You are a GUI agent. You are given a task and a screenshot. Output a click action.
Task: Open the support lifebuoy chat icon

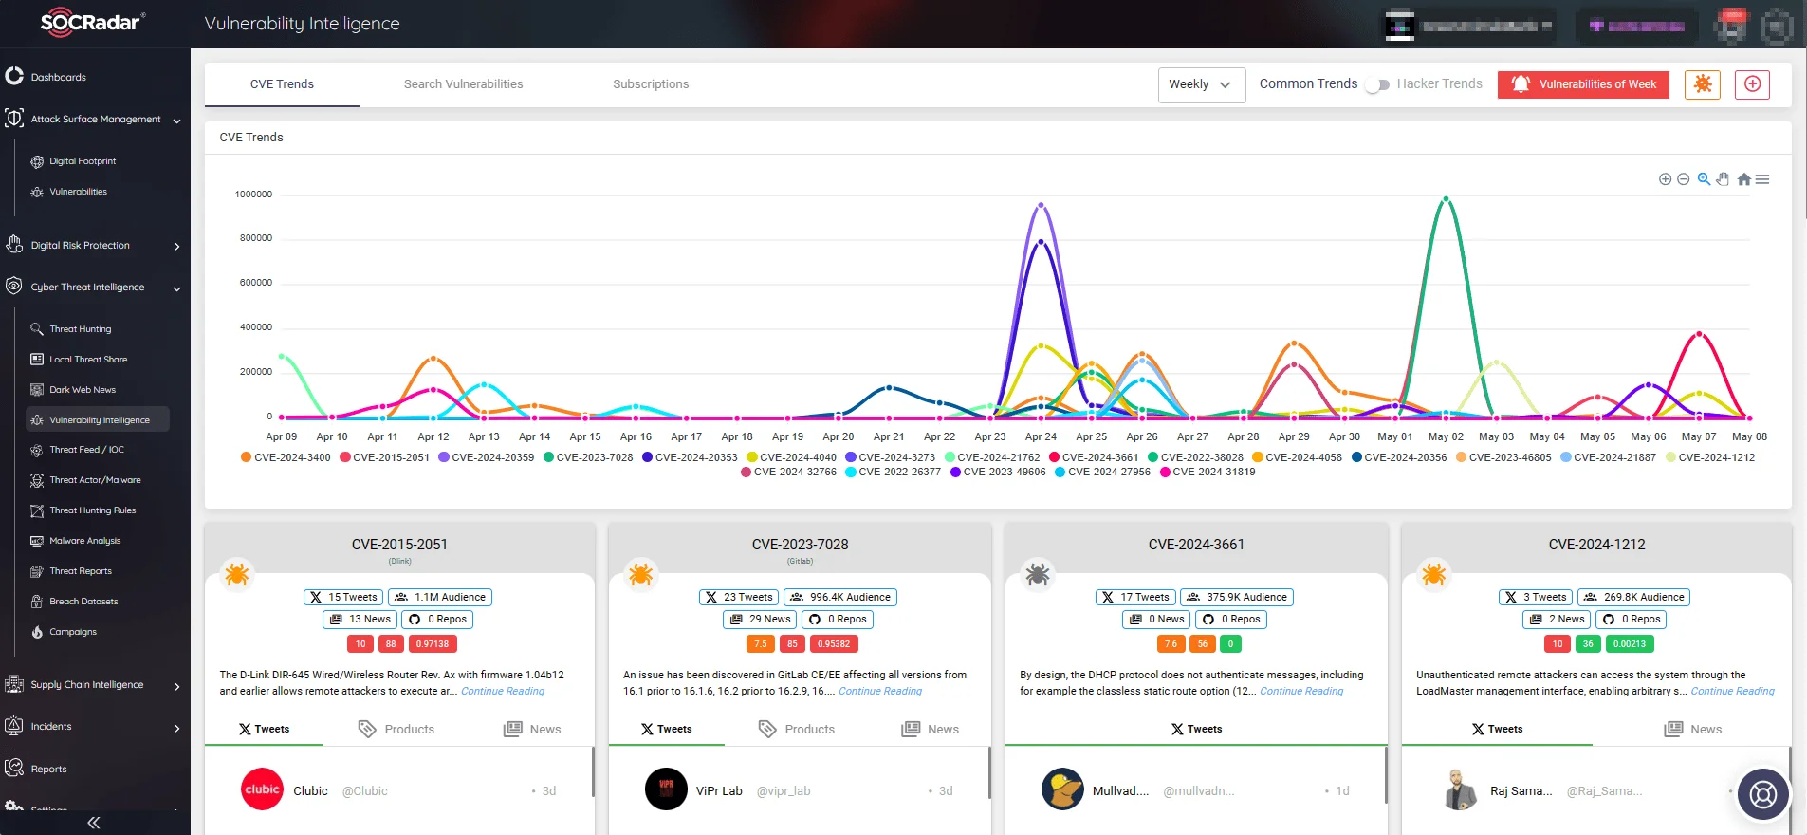click(1763, 794)
